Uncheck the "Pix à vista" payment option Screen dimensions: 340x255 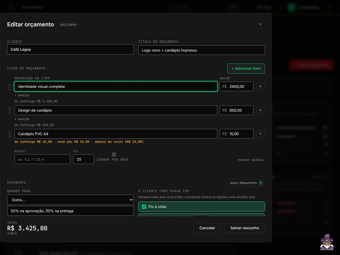click(144, 207)
